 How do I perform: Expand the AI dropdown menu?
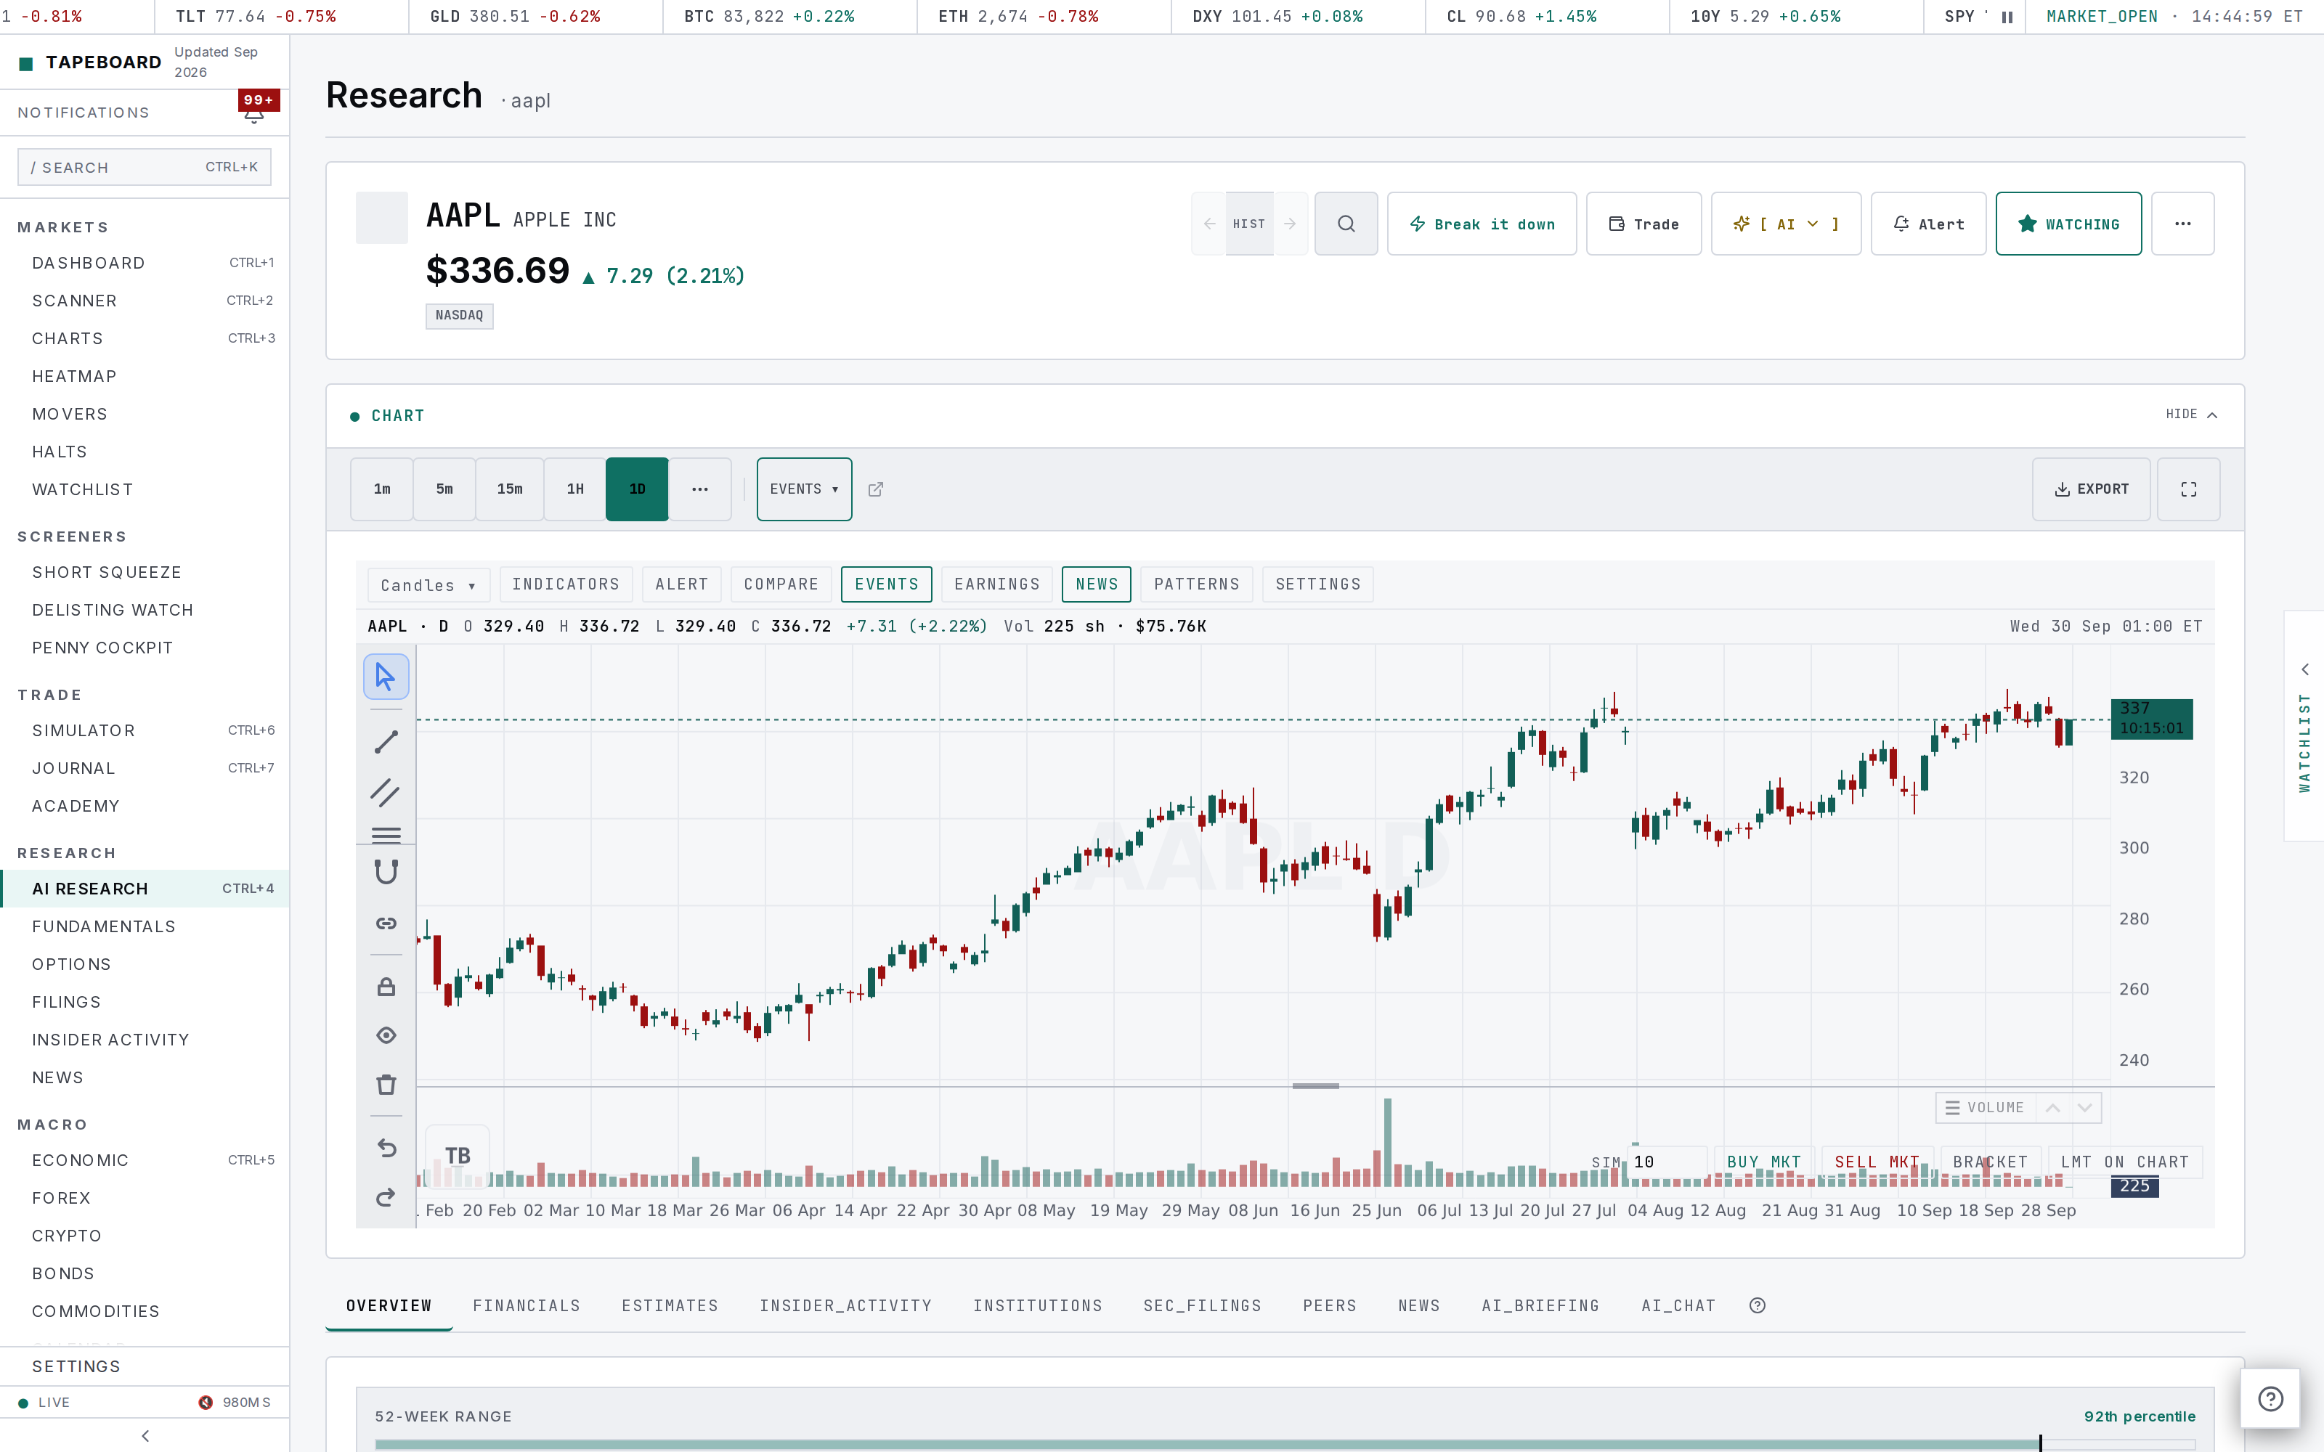[1785, 224]
